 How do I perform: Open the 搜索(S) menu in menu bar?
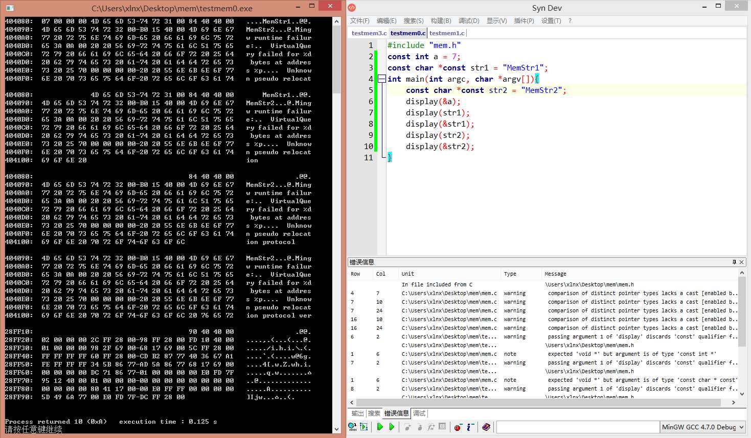414,21
